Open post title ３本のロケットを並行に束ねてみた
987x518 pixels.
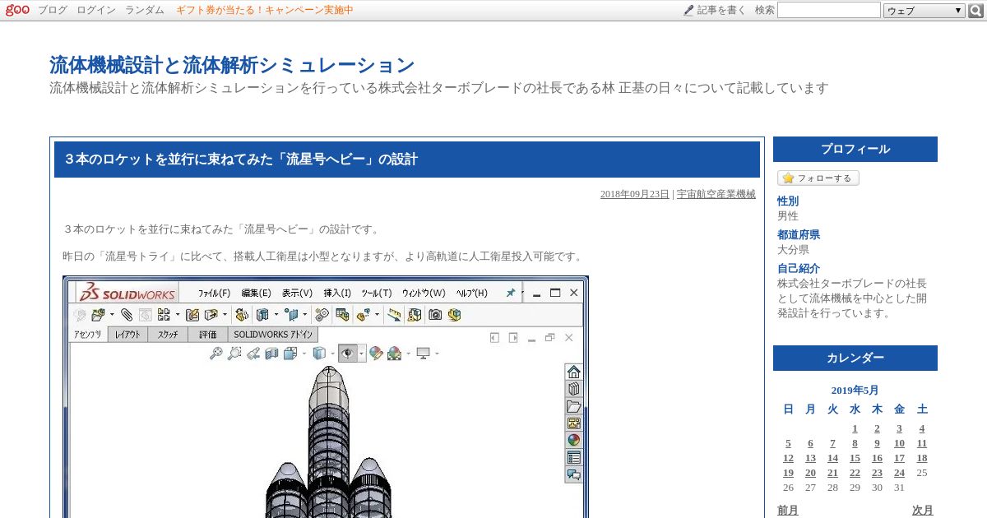(241, 160)
